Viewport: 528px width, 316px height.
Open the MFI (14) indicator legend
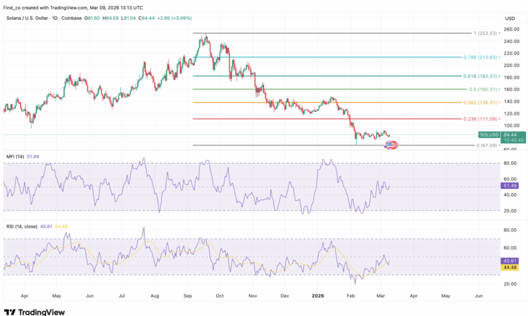click(x=14, y=156)
